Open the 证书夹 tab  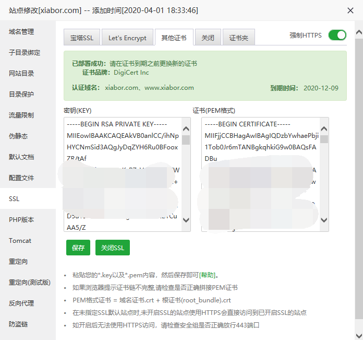239,38
